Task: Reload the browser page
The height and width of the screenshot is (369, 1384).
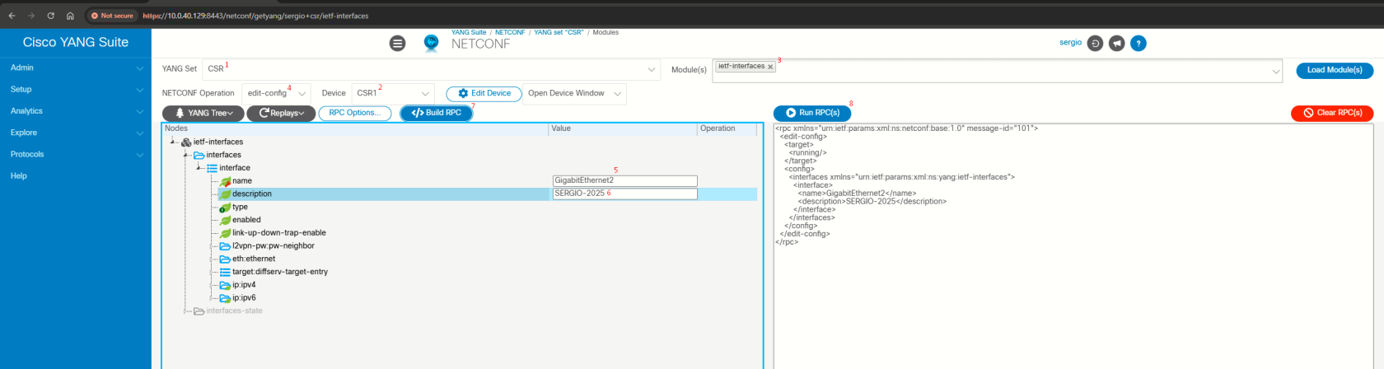Action: pyautogui.click(x=50, y=16)
